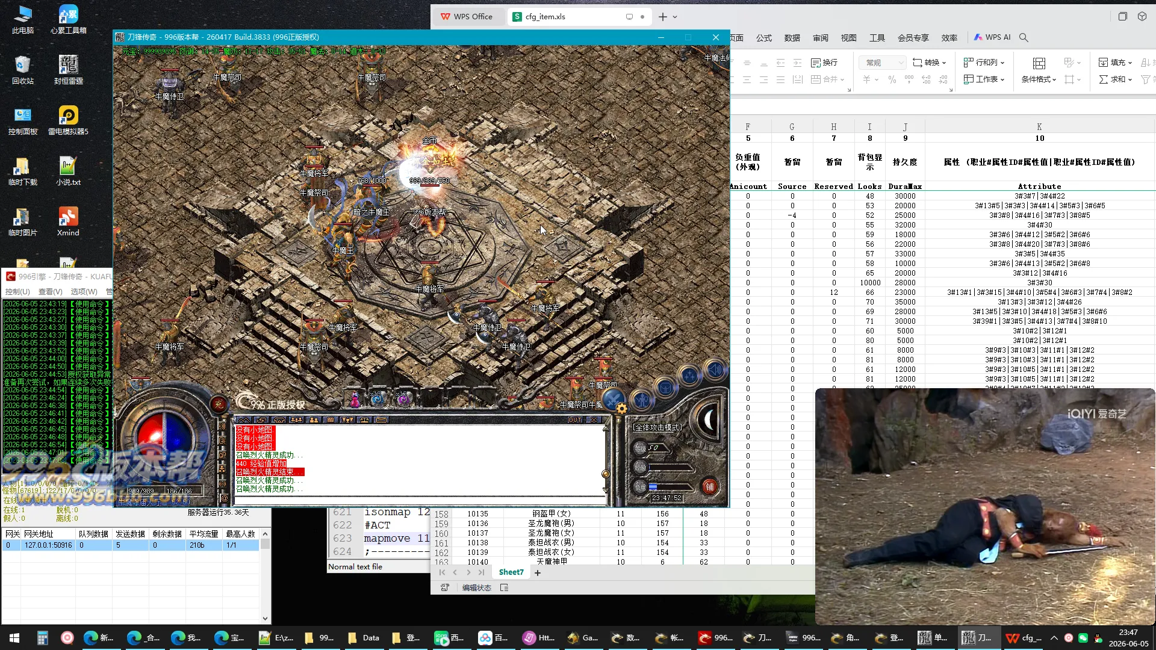Image resolution: width=1156 pixels, height=650 pixels.
Task: Click the Attribute column header cell
Action: click(x=1039, y=187)
